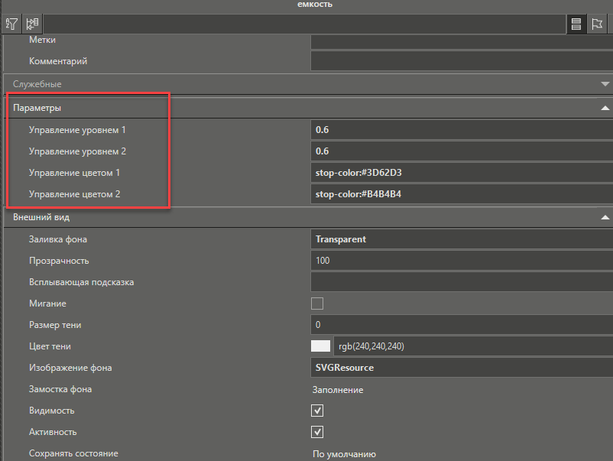Toggle the Мигание checkbox
This screenshot has height=461, width=613.
tap(317, 304)
